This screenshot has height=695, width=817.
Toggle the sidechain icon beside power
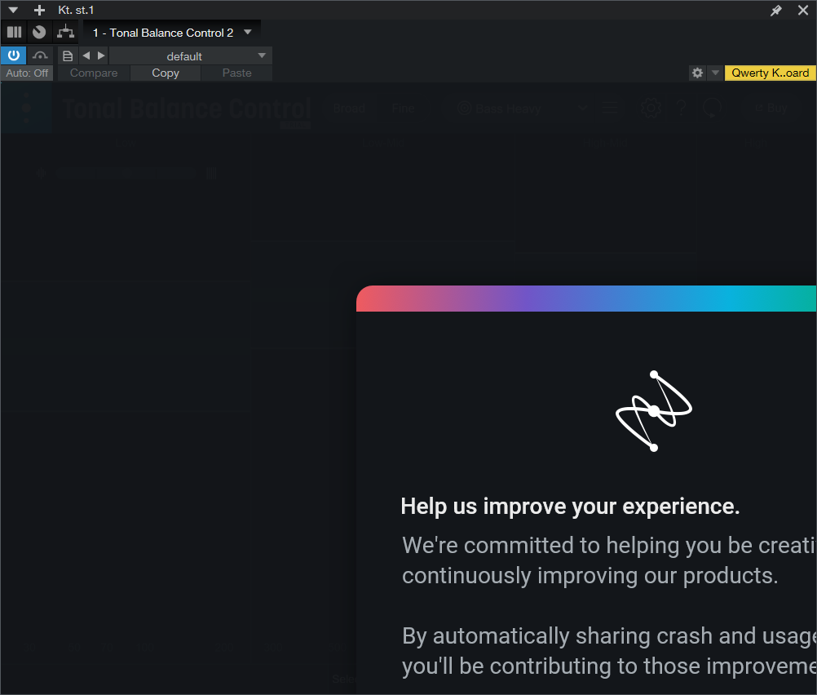(x=40, y=55)
